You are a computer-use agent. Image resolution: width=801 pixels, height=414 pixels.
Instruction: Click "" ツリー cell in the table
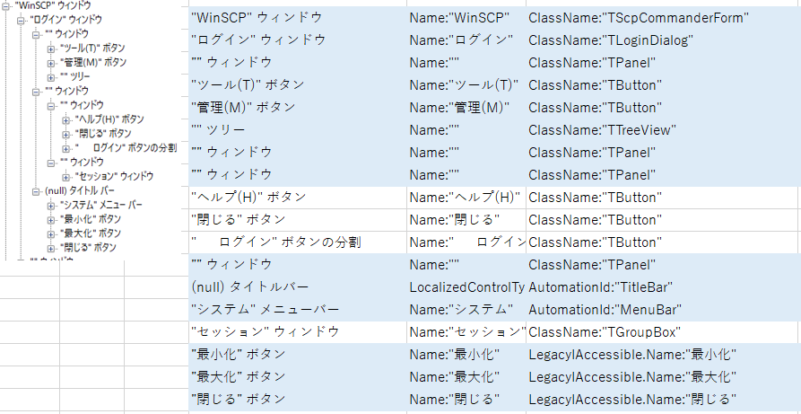(x=298, y=130)
